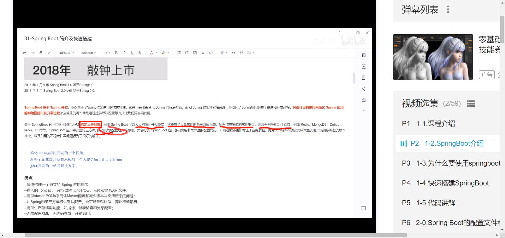Screen dimensions: 505x238
Task: Click the export upload icon in sidebar
Action: pos(364,100)
